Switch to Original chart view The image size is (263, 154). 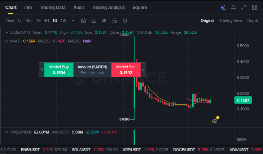click(x=207, y=21)
